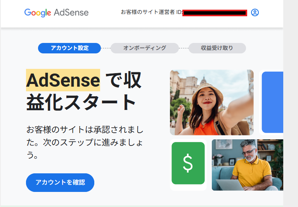
Task: Select the オンボーディング step
Action: [x=145, y=48]
